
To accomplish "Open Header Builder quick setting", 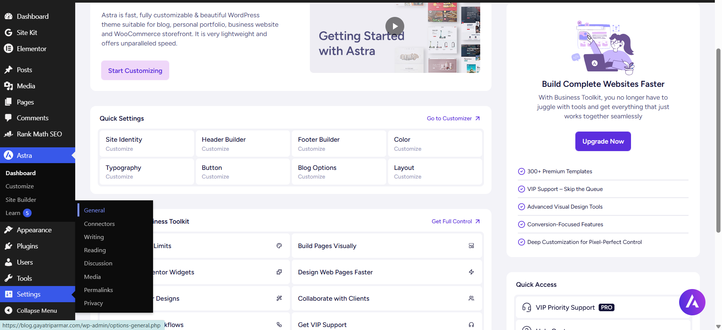I will (x=243, y=144).
